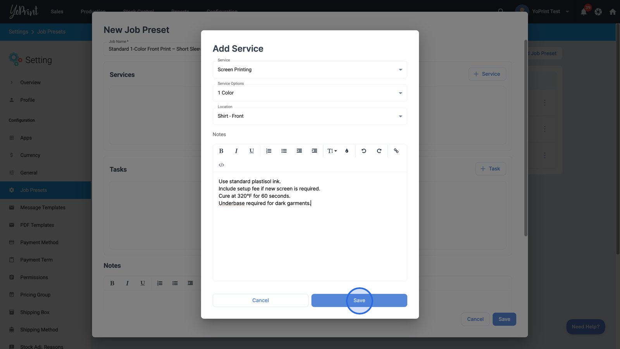Insert bullet list in New Job Preset notes
Image resolution: width=620 pixels, height=349 pixels.
pos(175,283)
